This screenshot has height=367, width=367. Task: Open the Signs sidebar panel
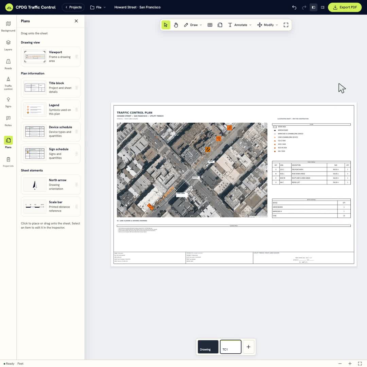(x=8, y=102)
